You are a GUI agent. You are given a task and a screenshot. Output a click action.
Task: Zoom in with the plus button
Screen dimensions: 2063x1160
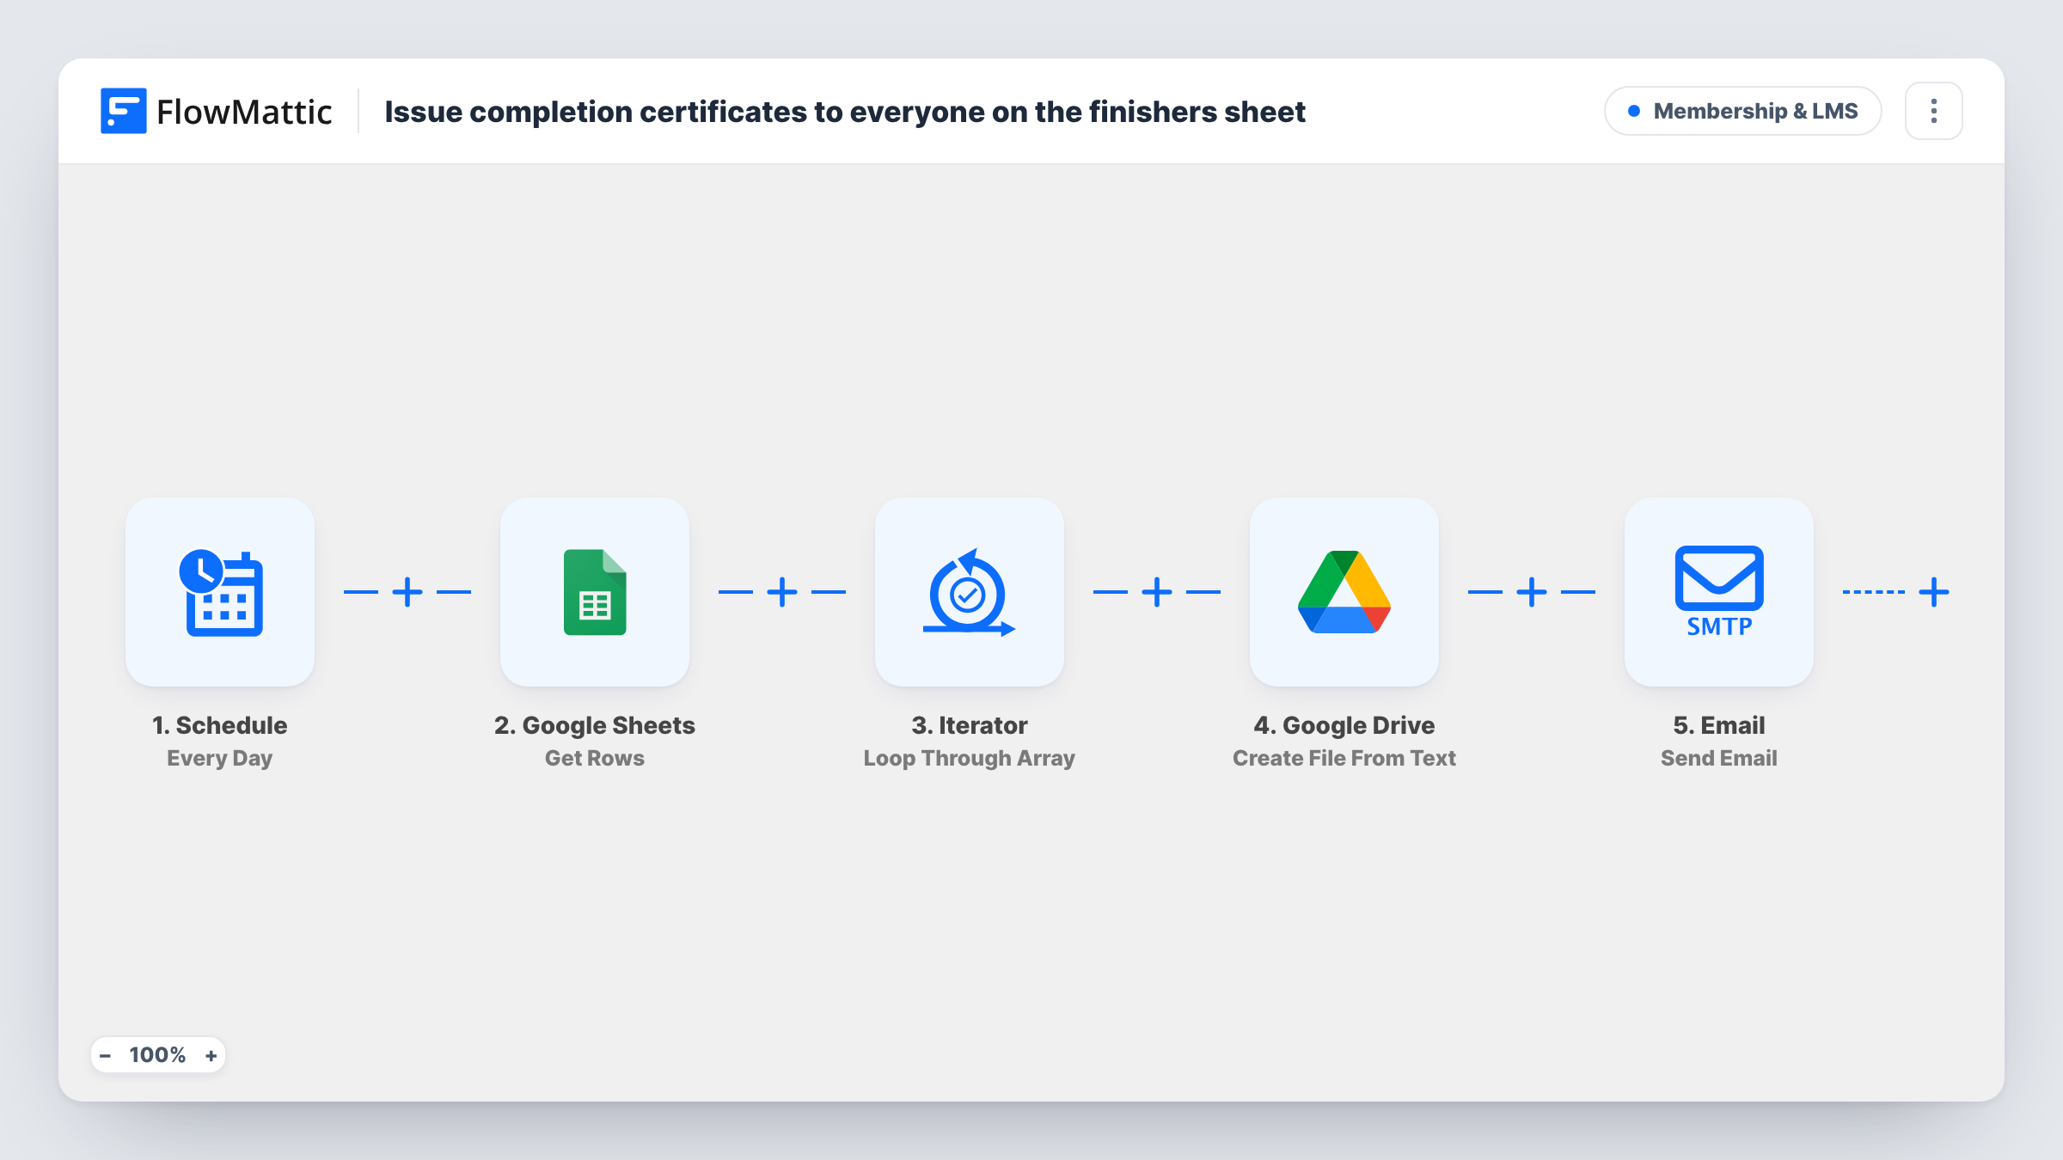211,1055
